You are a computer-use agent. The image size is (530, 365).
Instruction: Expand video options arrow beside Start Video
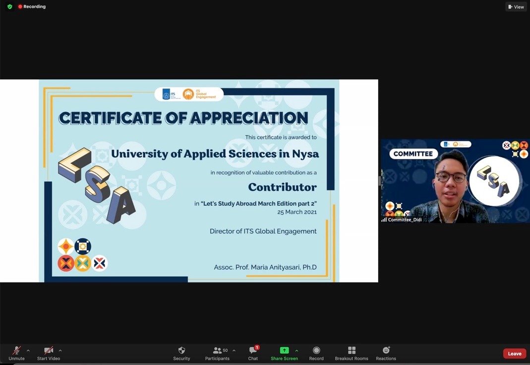(60, 350)
